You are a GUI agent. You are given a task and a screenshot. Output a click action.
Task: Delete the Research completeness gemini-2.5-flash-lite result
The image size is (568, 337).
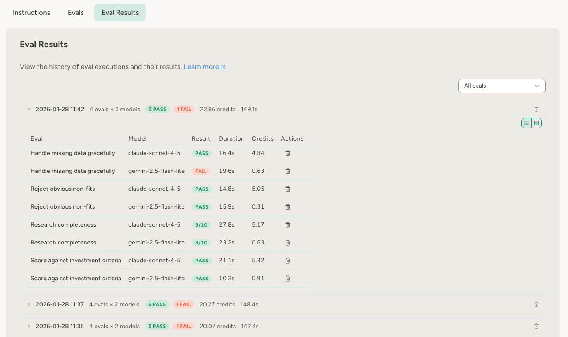[287, 242]
